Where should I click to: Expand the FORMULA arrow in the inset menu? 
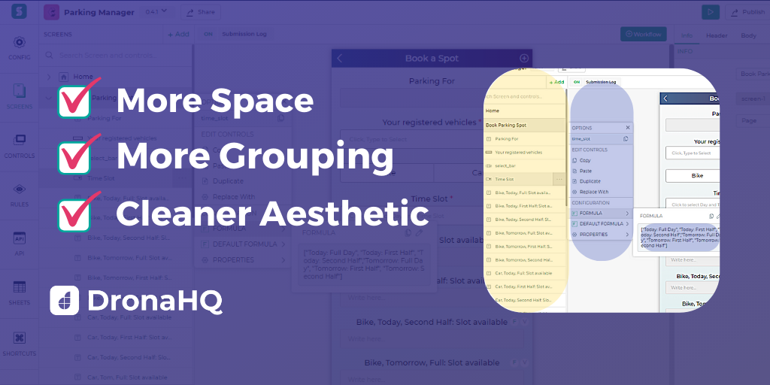coord(627,213)
